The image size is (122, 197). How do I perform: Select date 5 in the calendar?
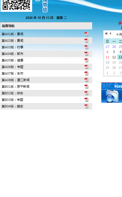[x=114, y=52]
